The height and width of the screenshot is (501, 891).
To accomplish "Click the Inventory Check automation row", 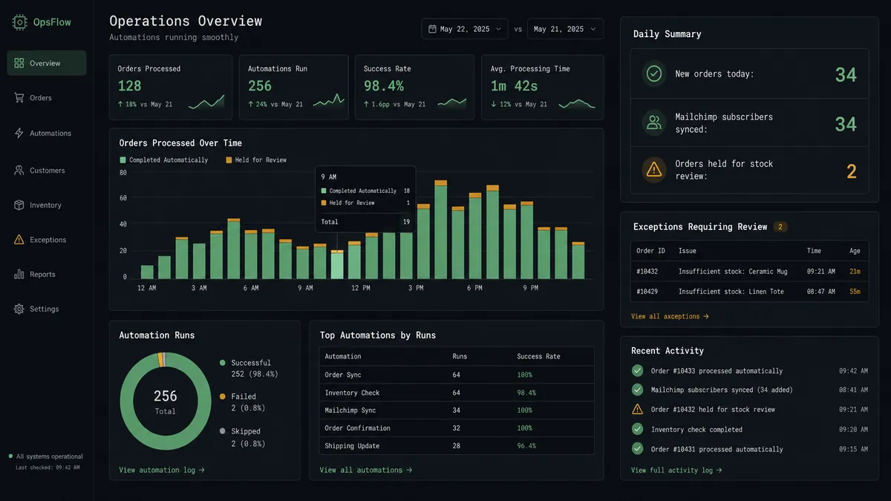I will 457,393.
